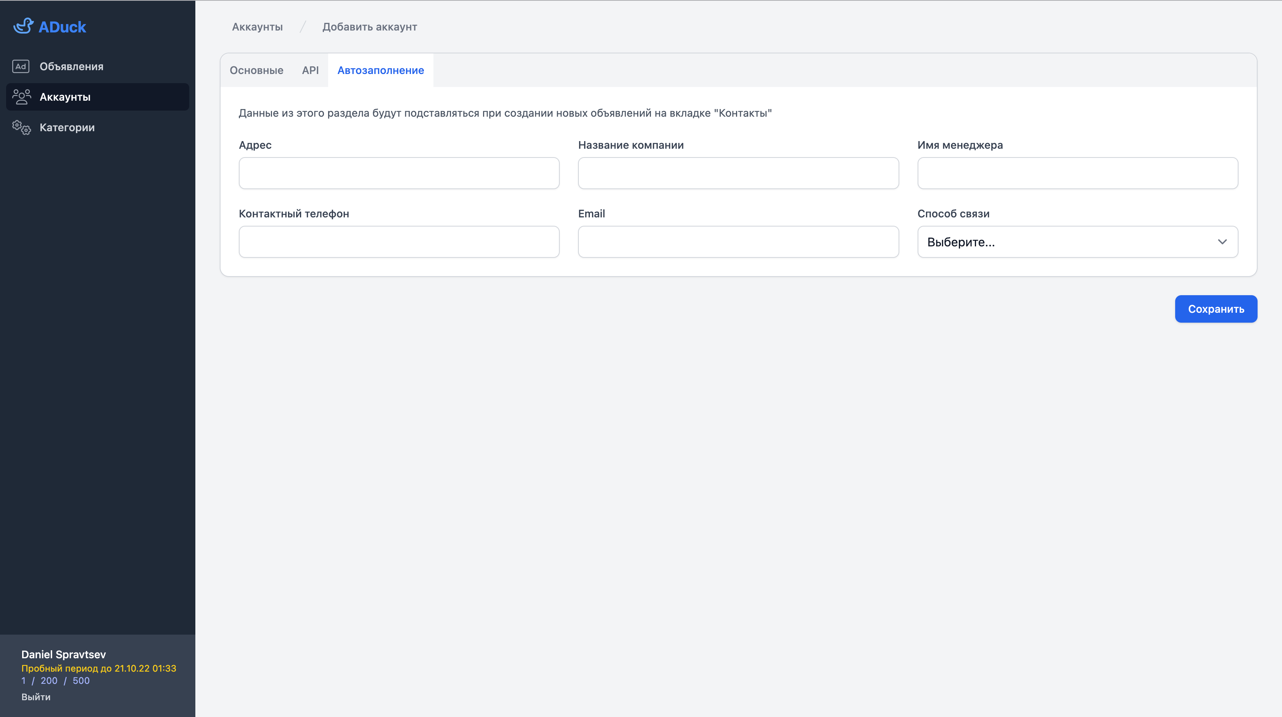The width and height of the screenshot is (1282, 717).
Task: Click the people icon beside Аккаунты
Action: [21, 96]
